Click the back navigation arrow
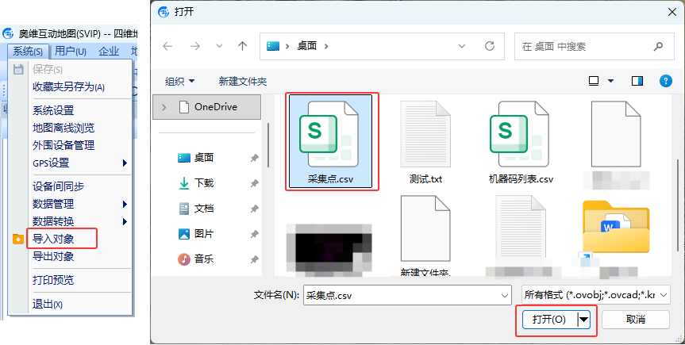This screenshot has height=345, width=685. tap(167, 46)
